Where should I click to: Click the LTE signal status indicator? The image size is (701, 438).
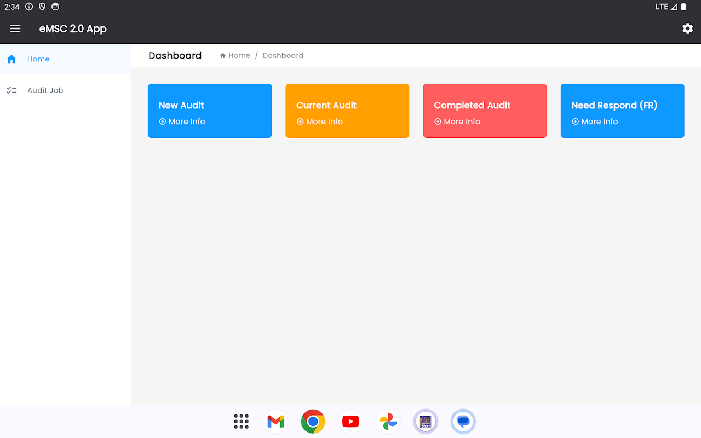point(666,7)
